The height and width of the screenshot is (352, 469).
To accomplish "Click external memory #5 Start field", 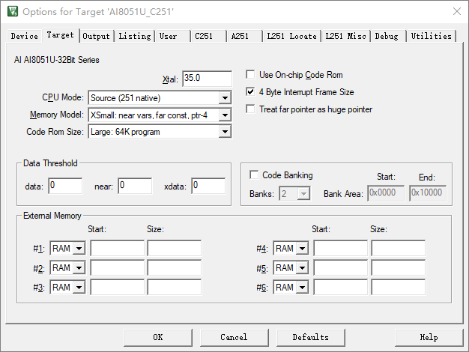I will (x=341, y=267).
